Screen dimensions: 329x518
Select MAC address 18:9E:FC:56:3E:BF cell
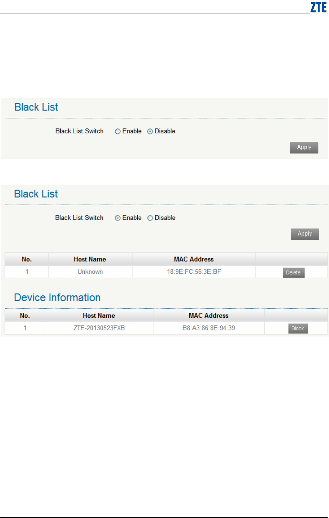tap(194, 272)
